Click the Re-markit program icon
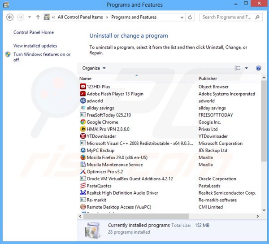Image resolution: width=269 pixels, height=244 pixels. [83, 200]
